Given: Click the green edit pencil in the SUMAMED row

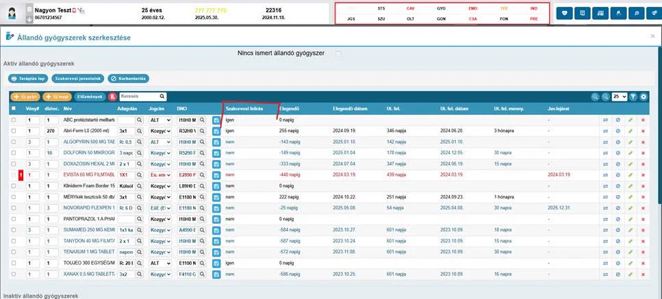Looking at the screenshot, I should 631,230.
